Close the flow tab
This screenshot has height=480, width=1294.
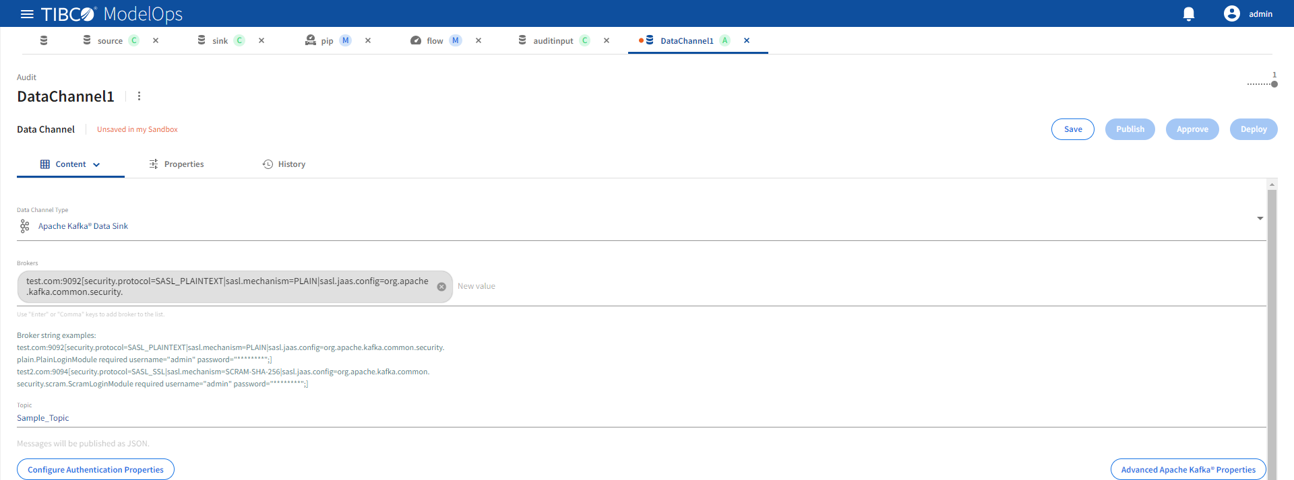[x=479, y=40]
